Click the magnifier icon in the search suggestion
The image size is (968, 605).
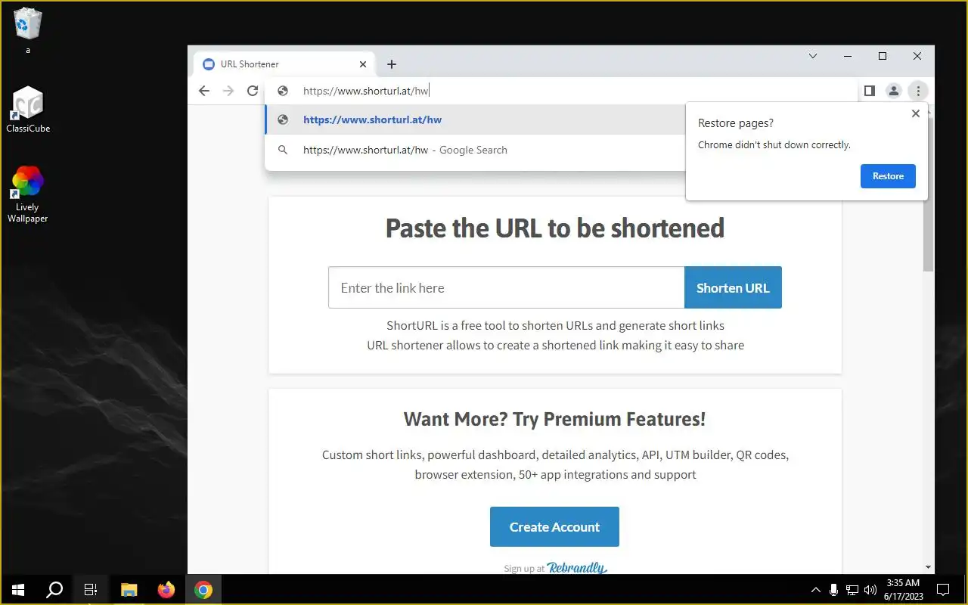[283, 150]
